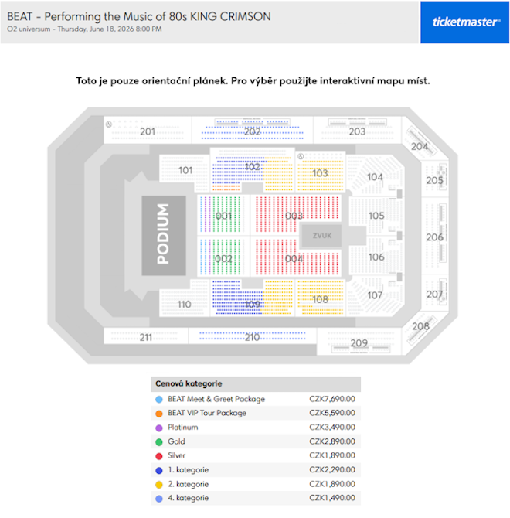Image resolution: width=510 pixels, height=518 pixels.
Task: Click the light blue Meet & Greet dot
Action: point(158,400)
